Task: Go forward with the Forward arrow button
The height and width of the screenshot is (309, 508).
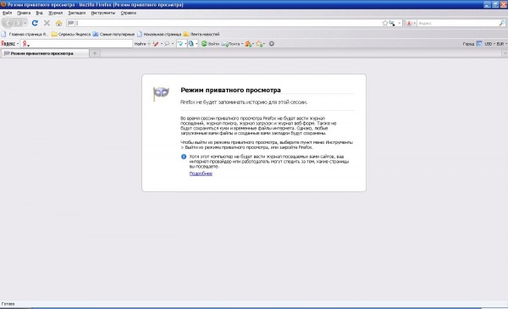Action: 18,23
